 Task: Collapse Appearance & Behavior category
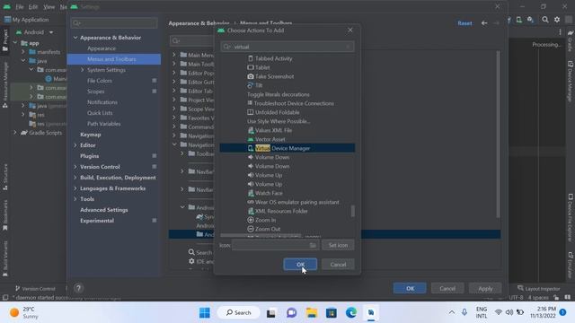tap(75, 38)
